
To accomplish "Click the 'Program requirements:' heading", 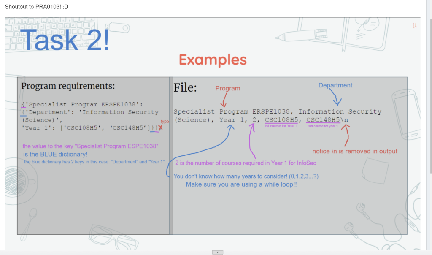I will tap(68, 86).
